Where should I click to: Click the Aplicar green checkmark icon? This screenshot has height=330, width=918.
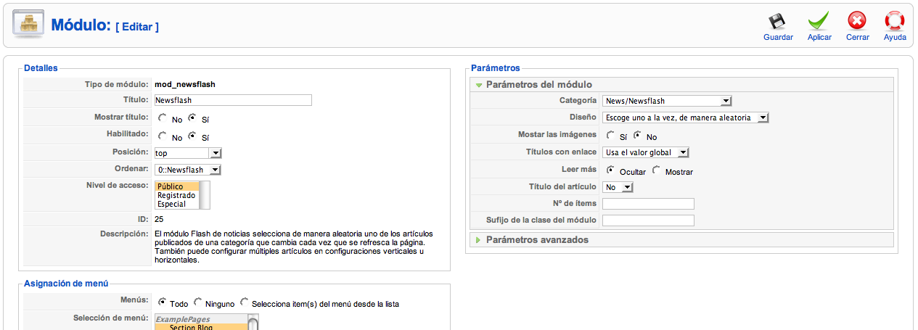pos(819,22)
